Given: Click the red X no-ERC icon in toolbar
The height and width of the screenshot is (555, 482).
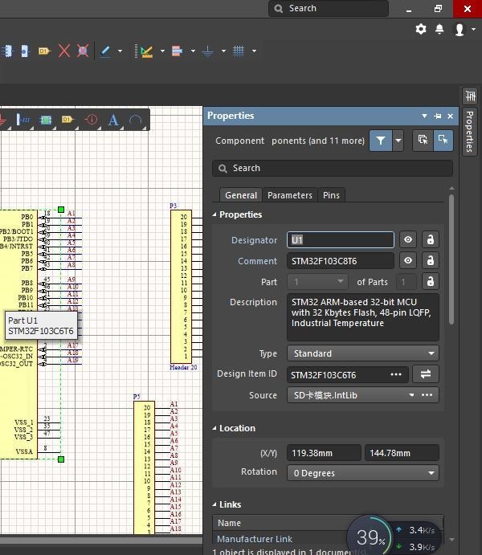Looking at the screenshot, I should (64, 51).
